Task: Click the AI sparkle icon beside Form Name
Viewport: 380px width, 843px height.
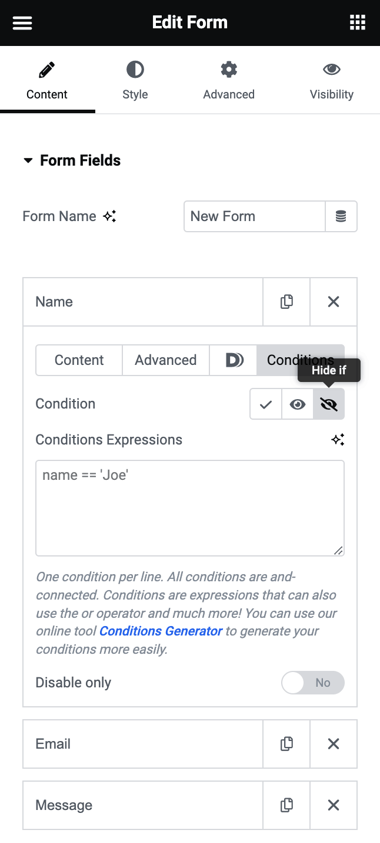Action: click(x=110, y=216)
